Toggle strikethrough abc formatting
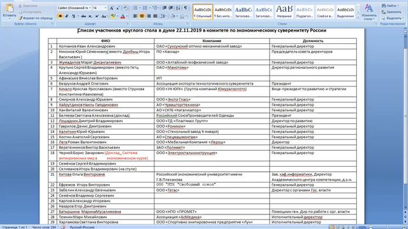This screenshot has width=408, height=229. pyautogui.click(x=84, y=16)
